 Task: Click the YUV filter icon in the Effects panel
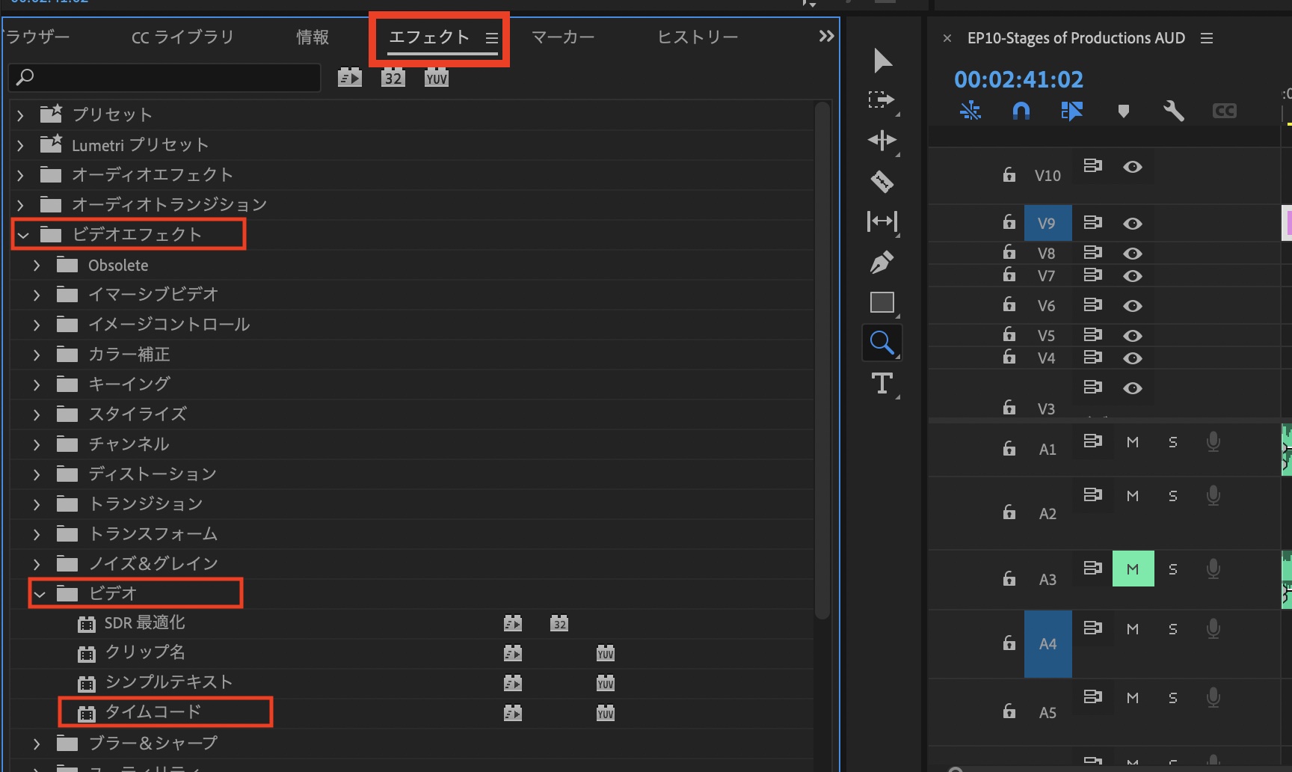coord(436,76)
